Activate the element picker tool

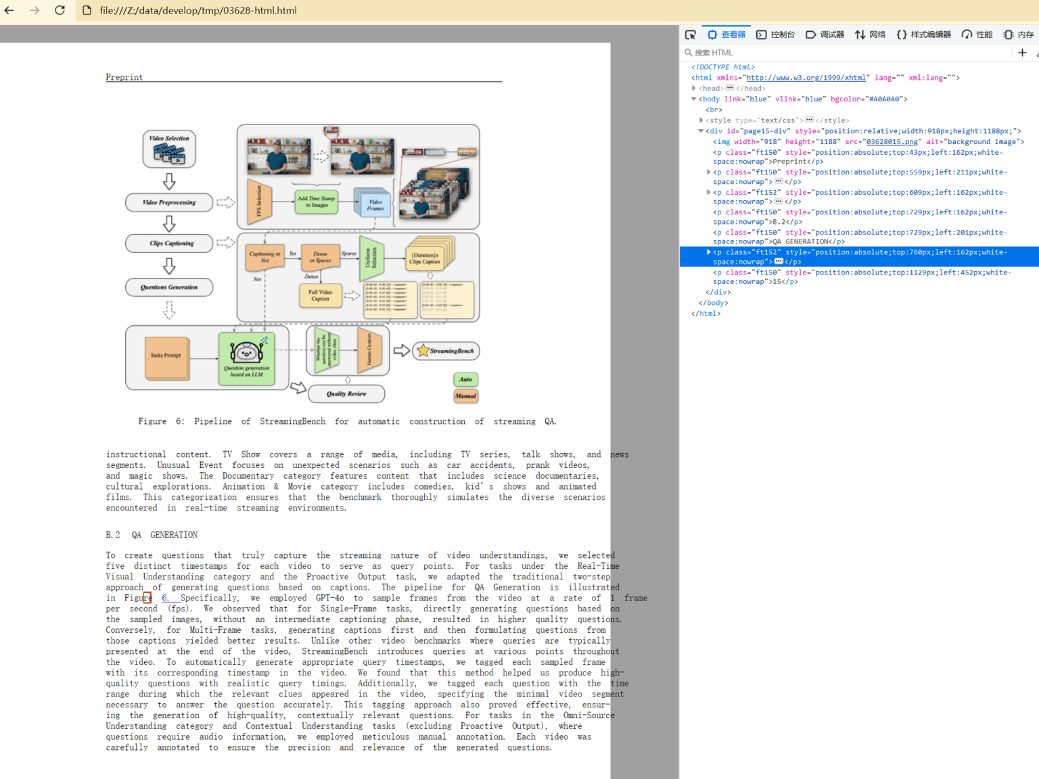click(690, 34)
